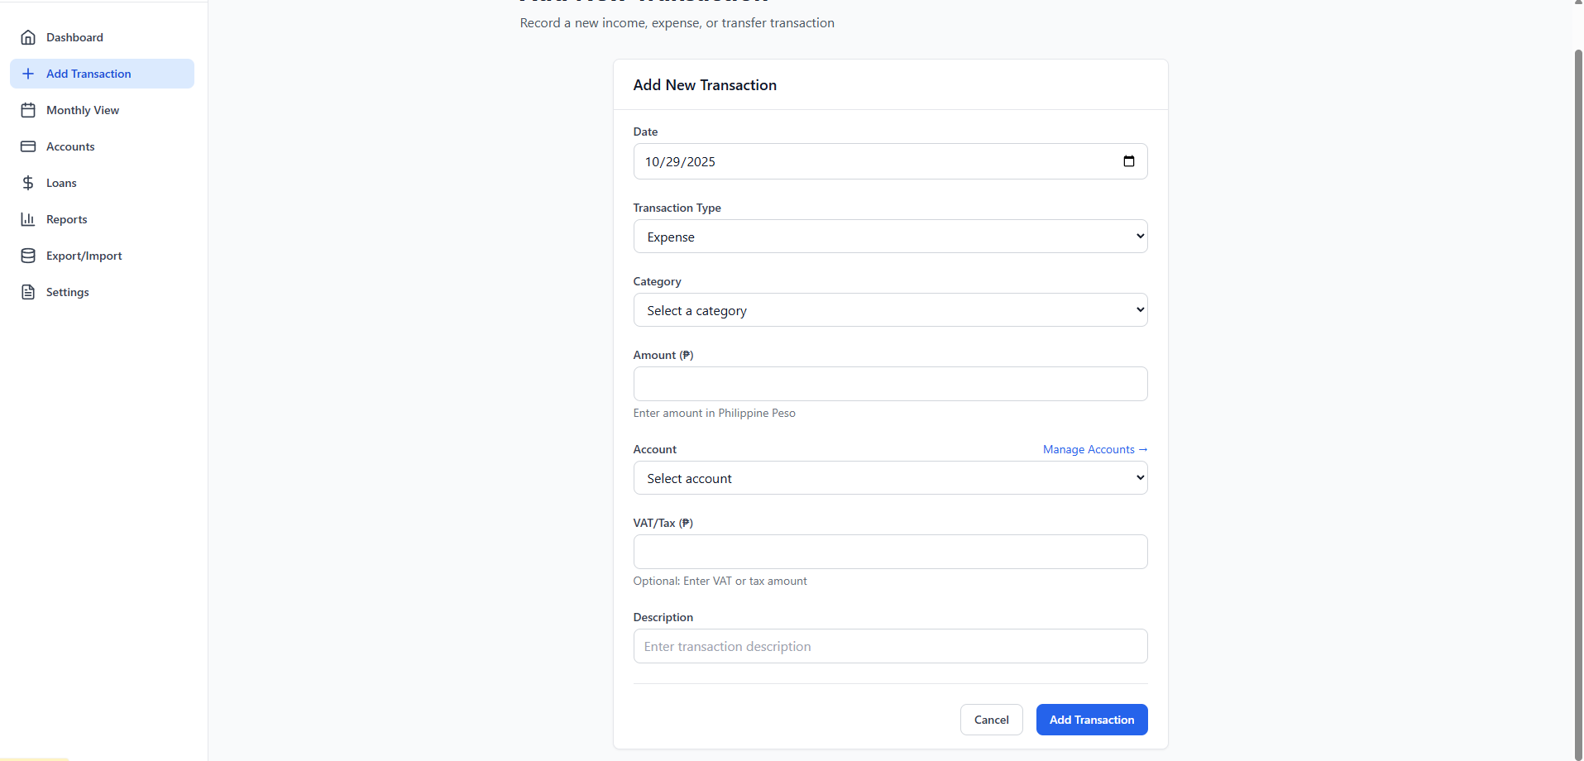This screenshot has width=1584, height=761.
Task: Click the Accounts card icon in sidebar
Action: [x=28, y=146]
